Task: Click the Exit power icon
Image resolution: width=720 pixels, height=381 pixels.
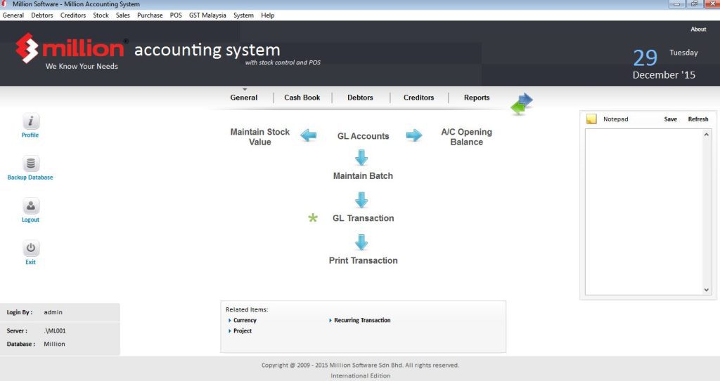Action: [31, 248]
